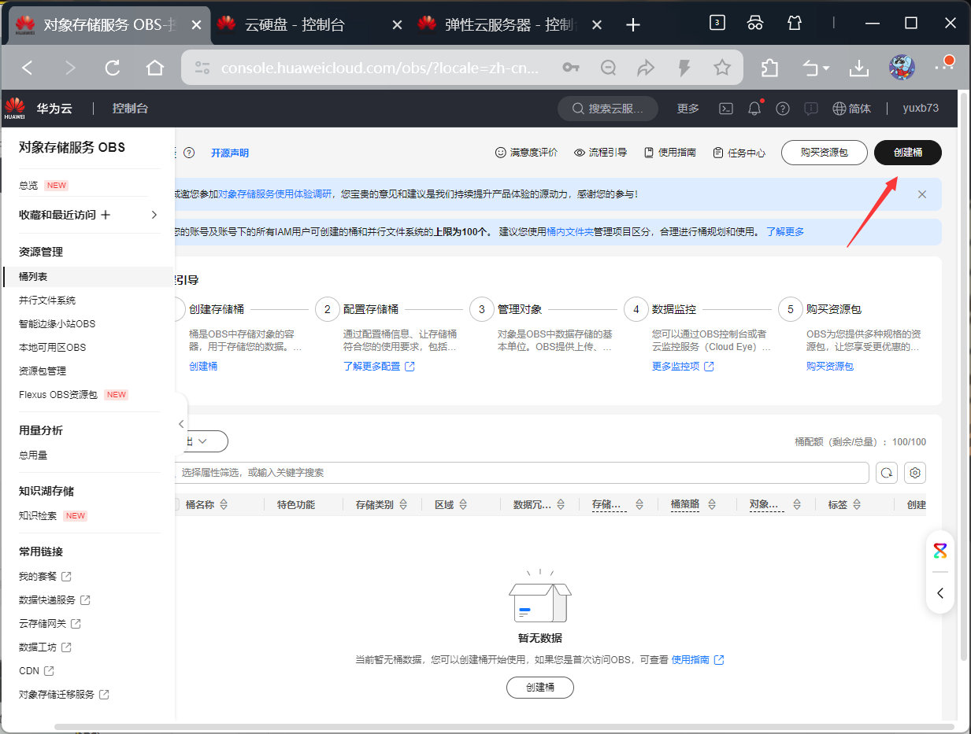
Task: Open the filter dropdown above search box
Action: point(202,441)
